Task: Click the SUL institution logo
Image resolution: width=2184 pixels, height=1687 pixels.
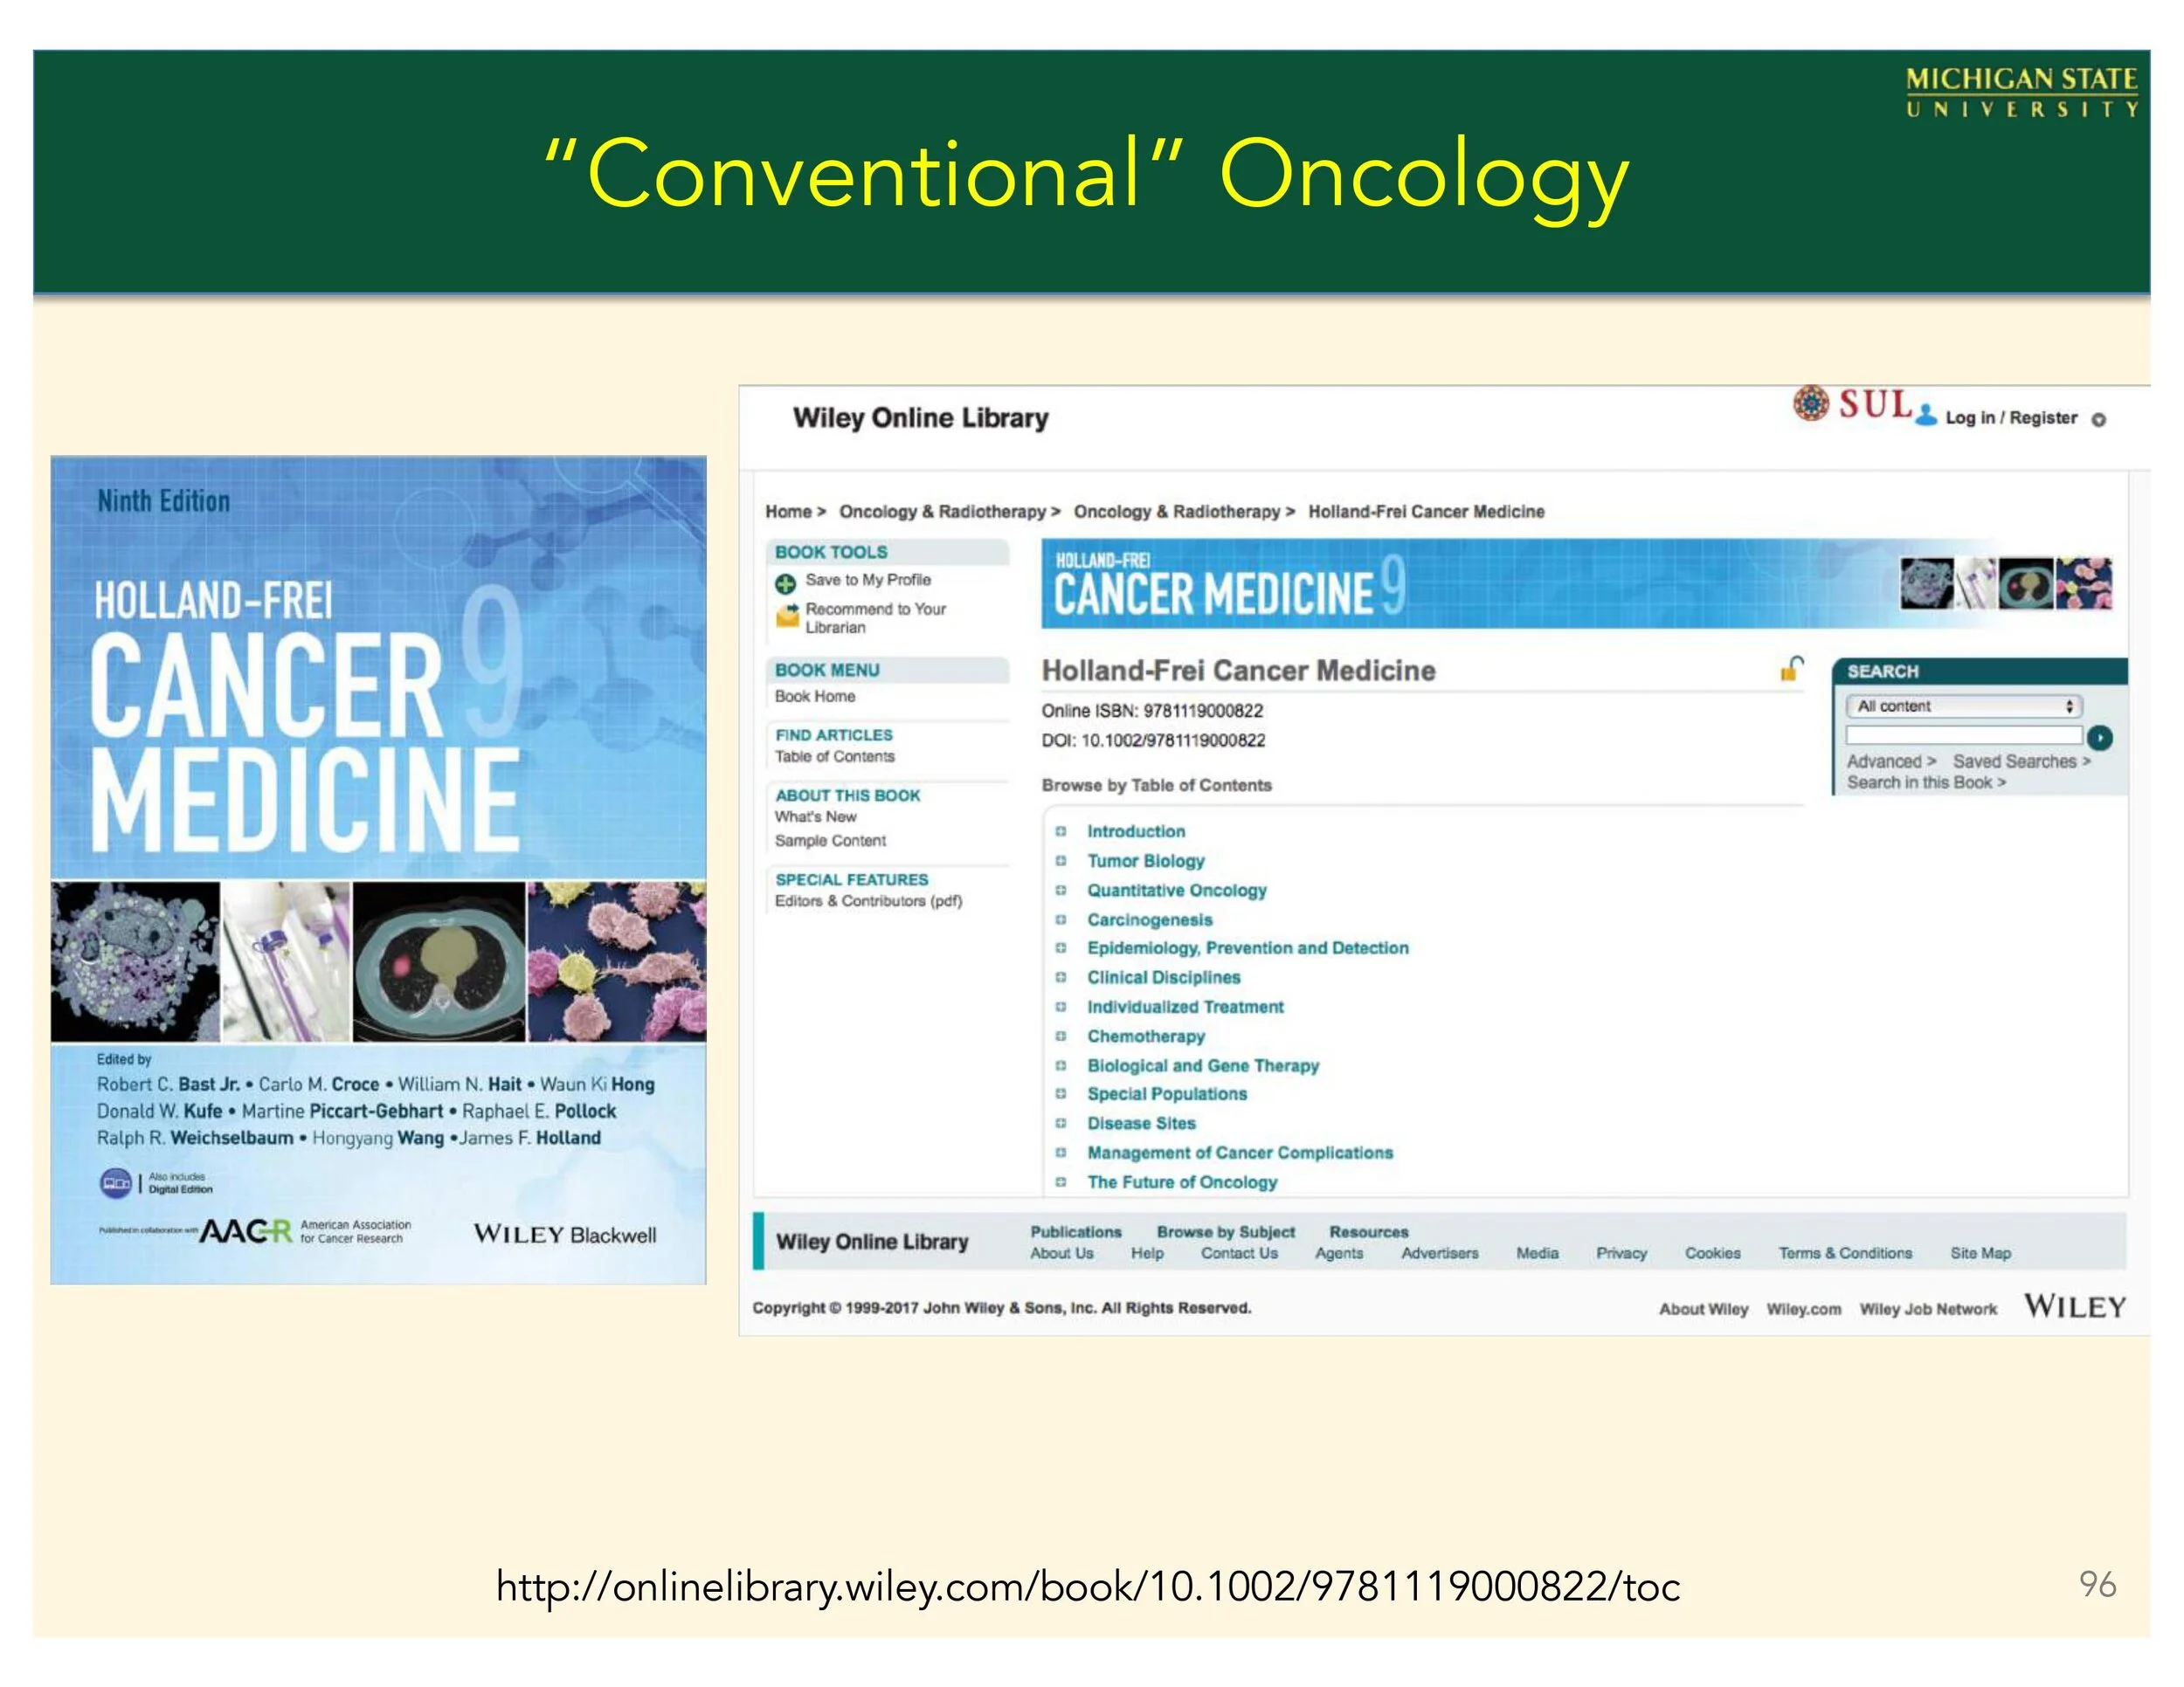Action: (x=1852, y=403)
